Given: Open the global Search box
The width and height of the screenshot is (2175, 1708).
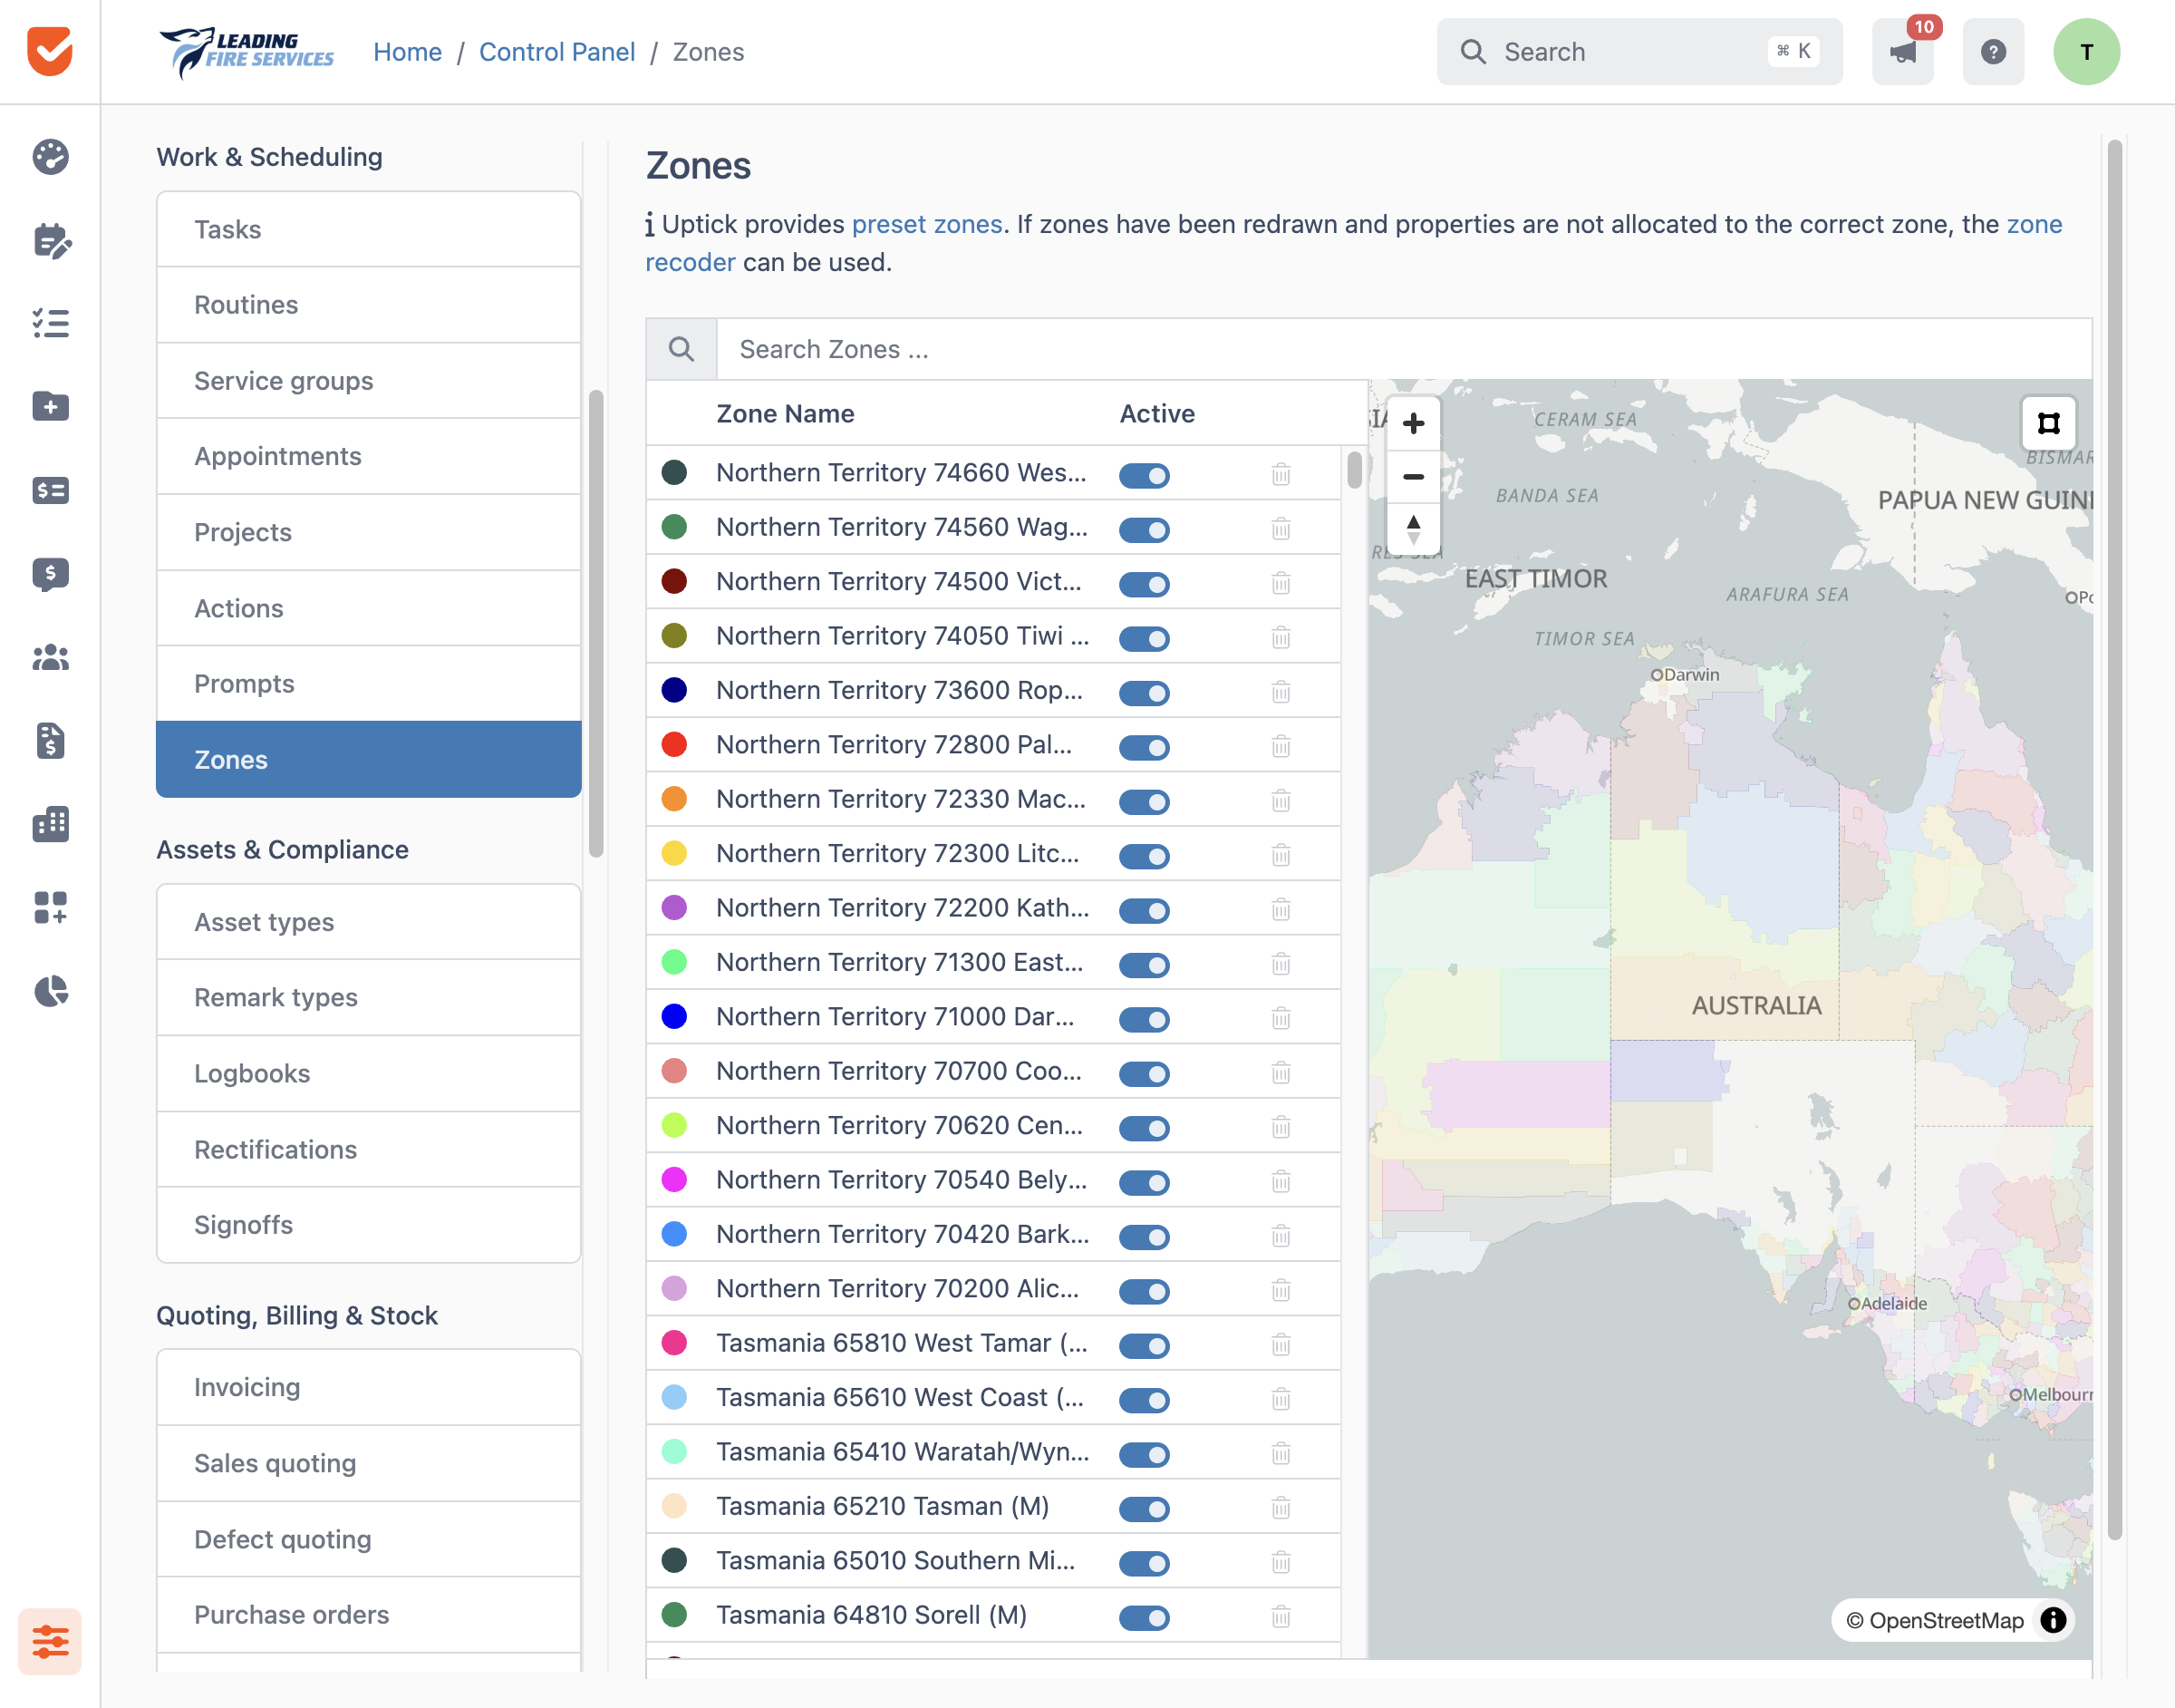Looking at the screenshot, I should (x=1639, y=52).
